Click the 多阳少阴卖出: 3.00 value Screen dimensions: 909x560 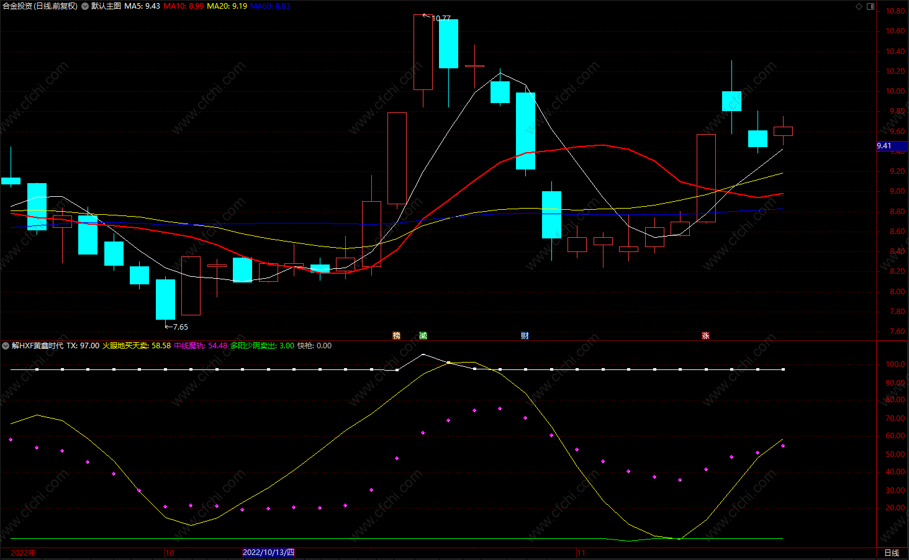tap(262, 346)
